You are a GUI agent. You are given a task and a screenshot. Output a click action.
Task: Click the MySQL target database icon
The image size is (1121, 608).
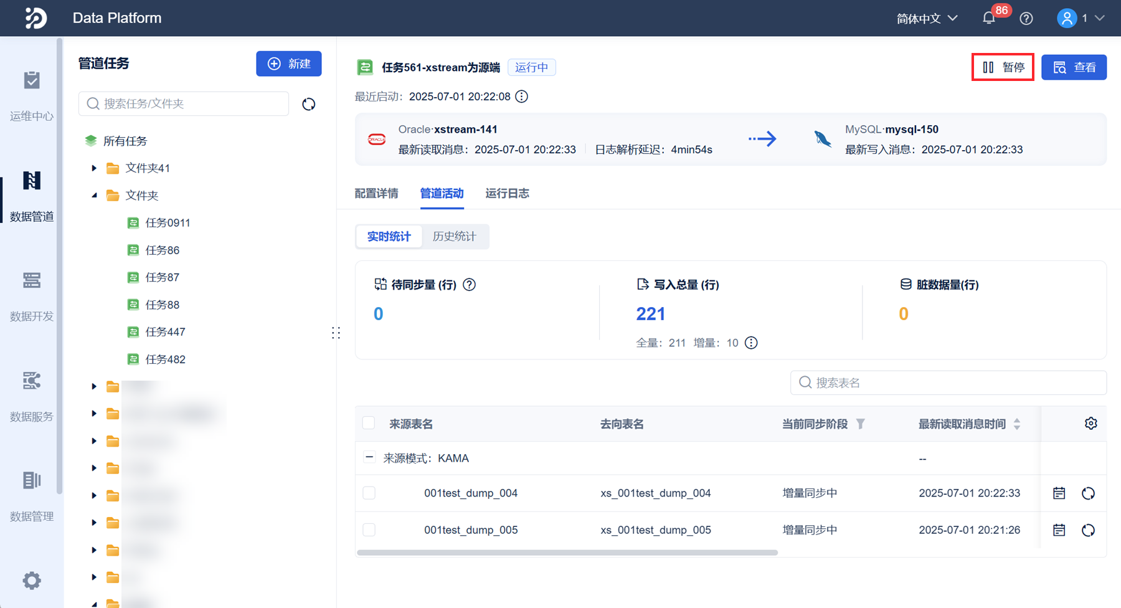click(823, 139)
